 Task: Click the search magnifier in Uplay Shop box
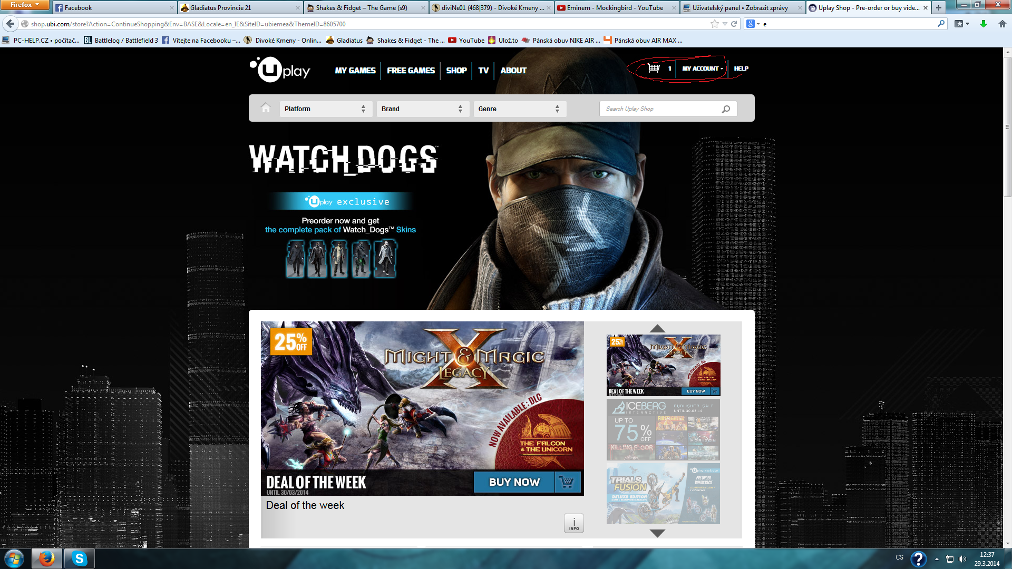pyautogui.click(x=726, y=109)
